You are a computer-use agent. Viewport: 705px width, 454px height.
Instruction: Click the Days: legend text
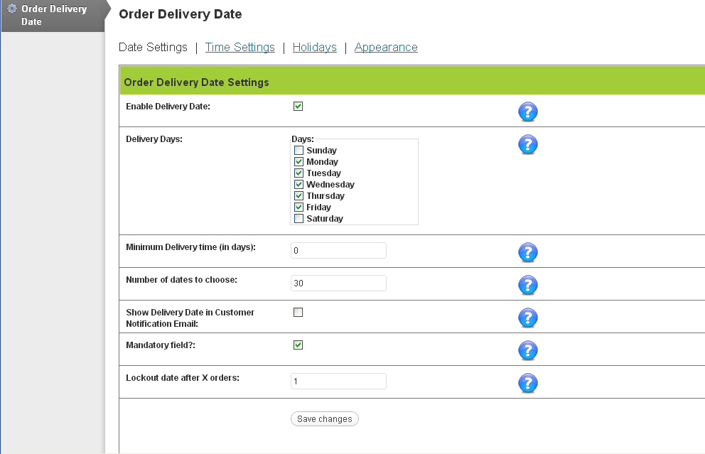[303, 139]
